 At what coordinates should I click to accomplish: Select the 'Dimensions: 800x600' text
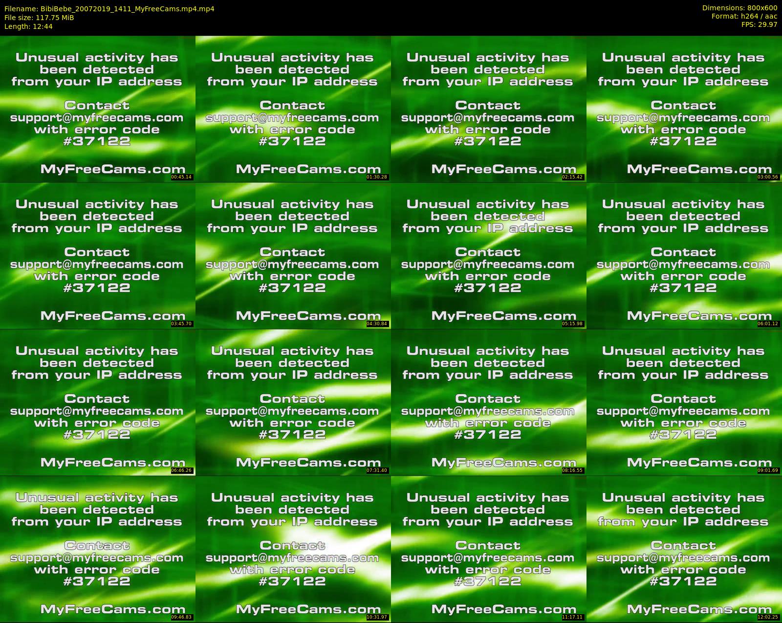(739, 8)
